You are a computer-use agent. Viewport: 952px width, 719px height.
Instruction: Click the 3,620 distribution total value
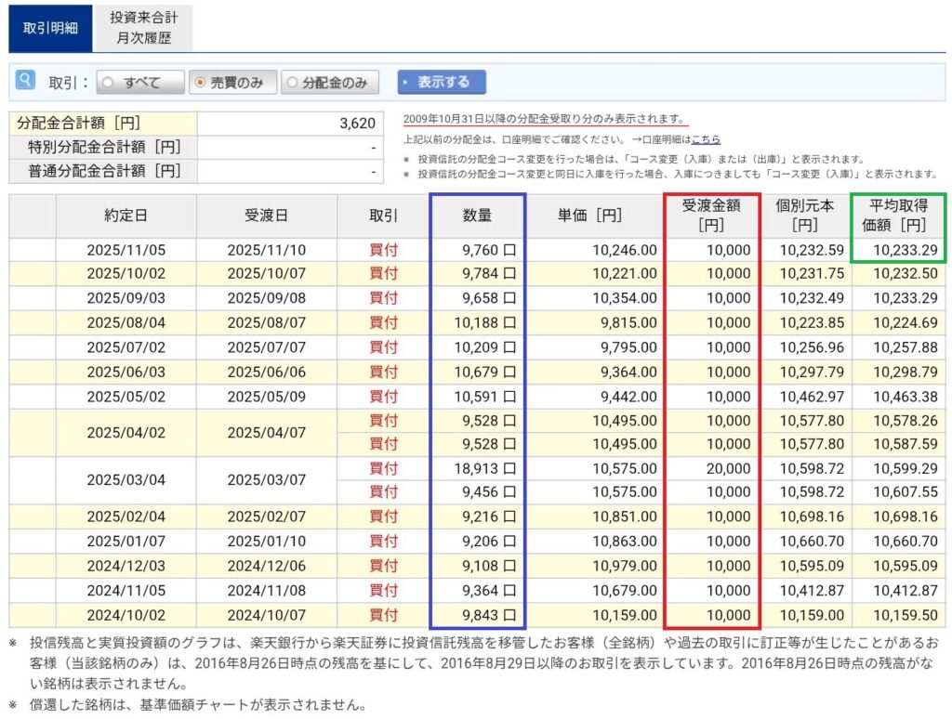tap(357, 124)
